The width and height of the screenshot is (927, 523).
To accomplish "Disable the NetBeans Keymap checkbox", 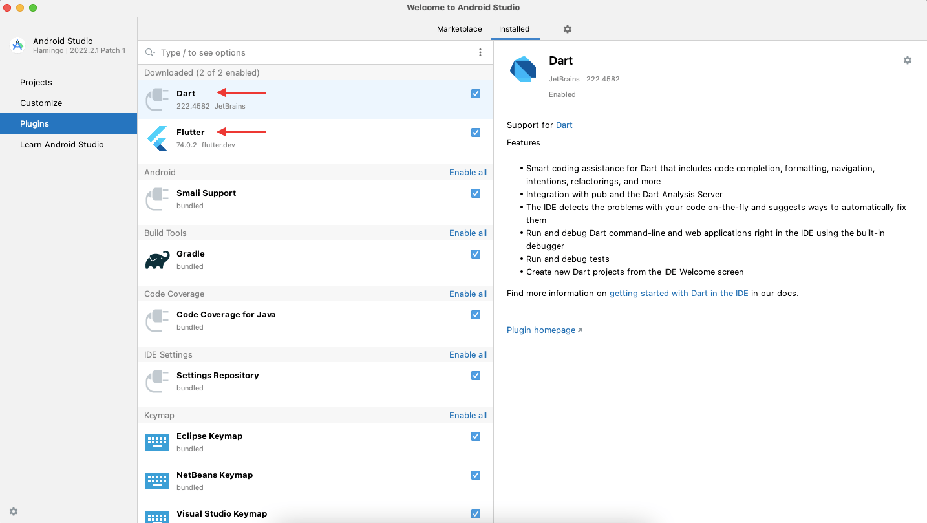I will click(476, 475).
